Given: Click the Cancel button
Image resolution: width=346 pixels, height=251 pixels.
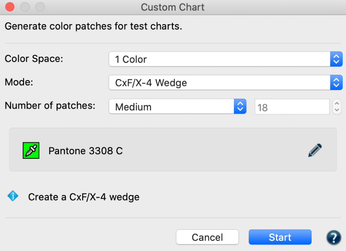Looking at the screenshot, I should click(x=207, y=237).
